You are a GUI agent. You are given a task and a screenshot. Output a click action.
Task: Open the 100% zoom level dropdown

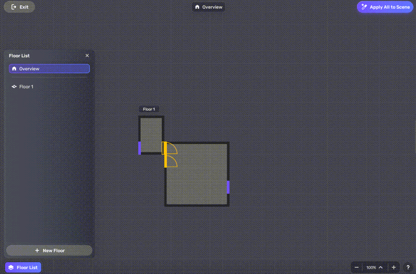(x=374, y=267)
